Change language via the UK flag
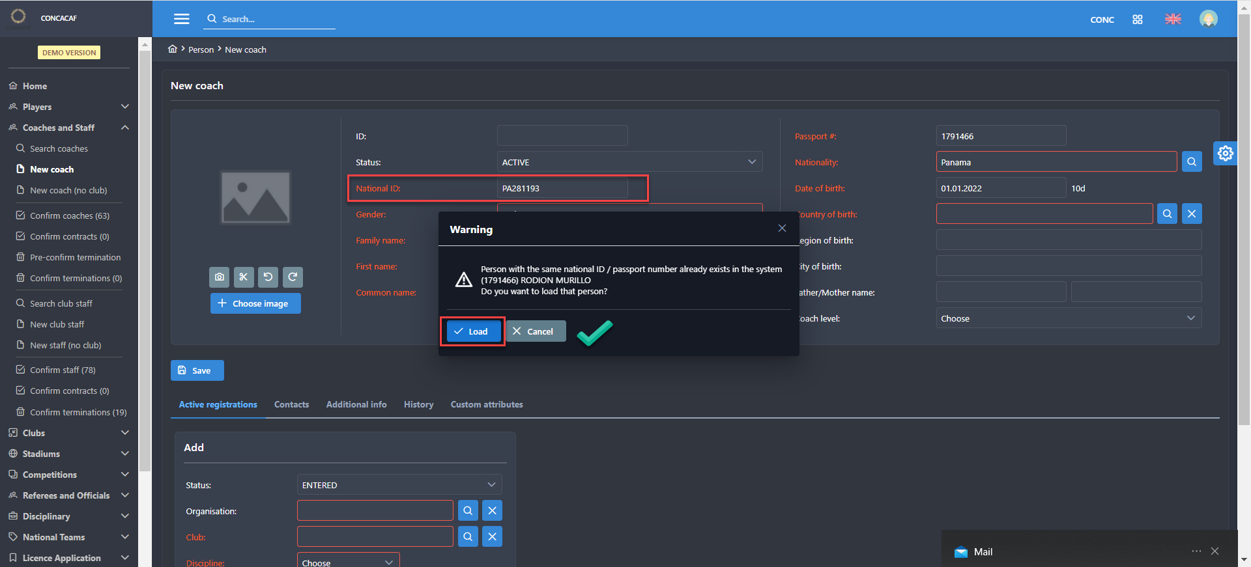Viewport: 1251px width, 567px height. click(x=1173, y=20)
